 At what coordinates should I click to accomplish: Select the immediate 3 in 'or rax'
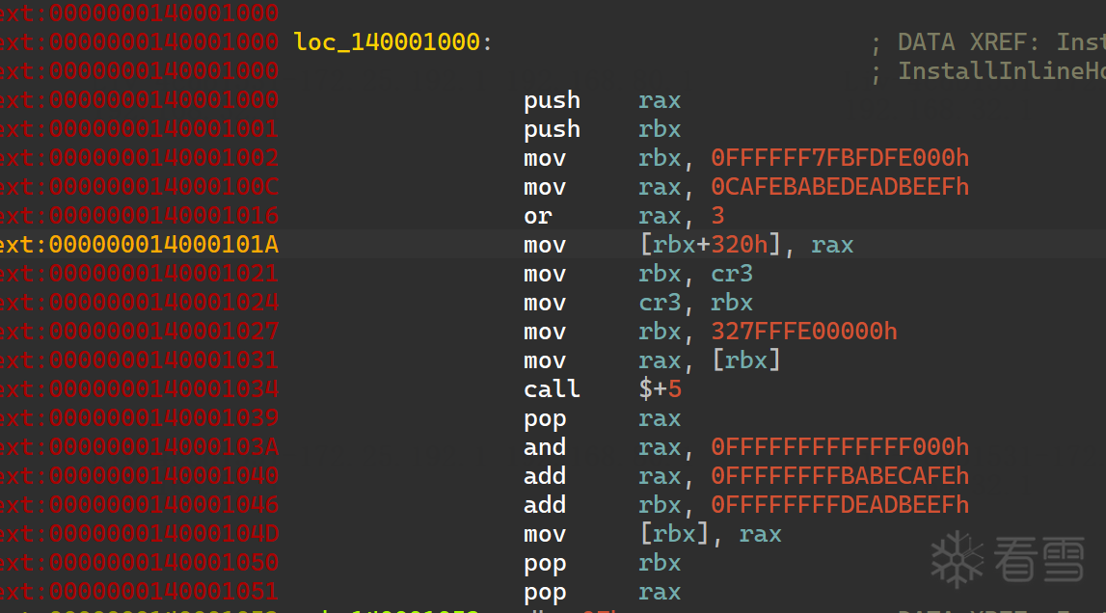click(x=717, y=216)
